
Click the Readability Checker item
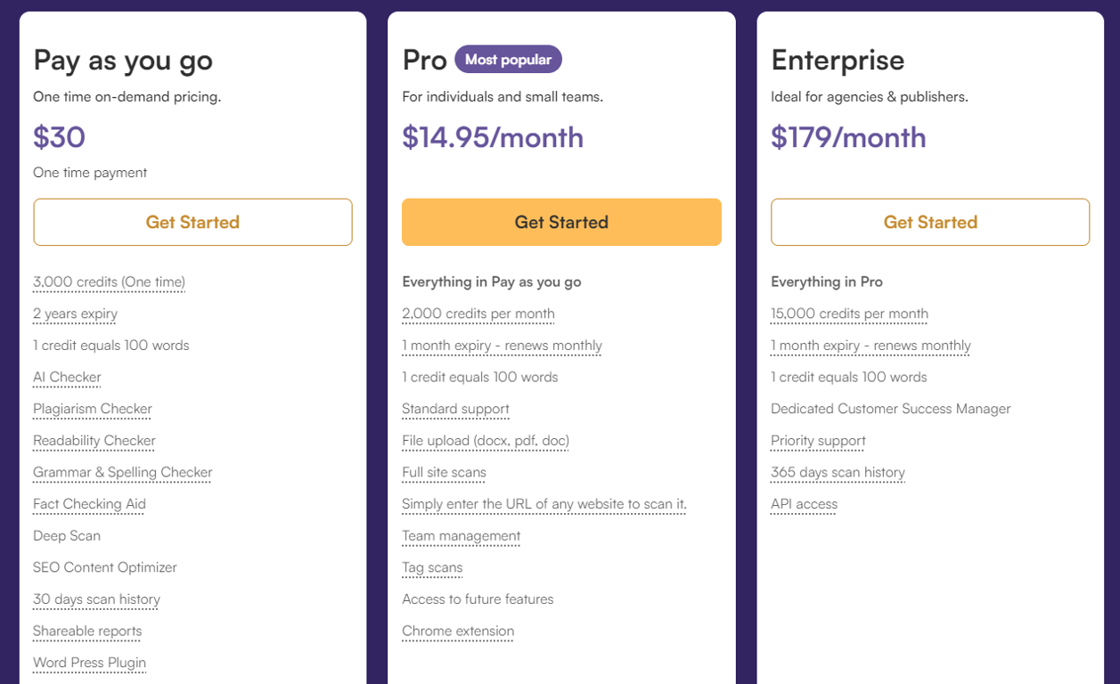(94, 441)
